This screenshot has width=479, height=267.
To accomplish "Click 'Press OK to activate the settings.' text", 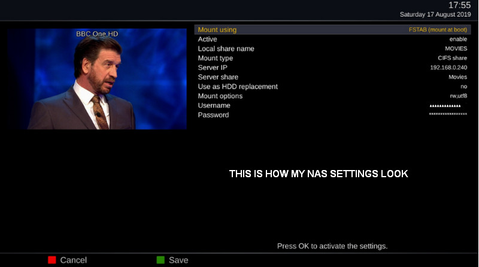I will [332, 246].
